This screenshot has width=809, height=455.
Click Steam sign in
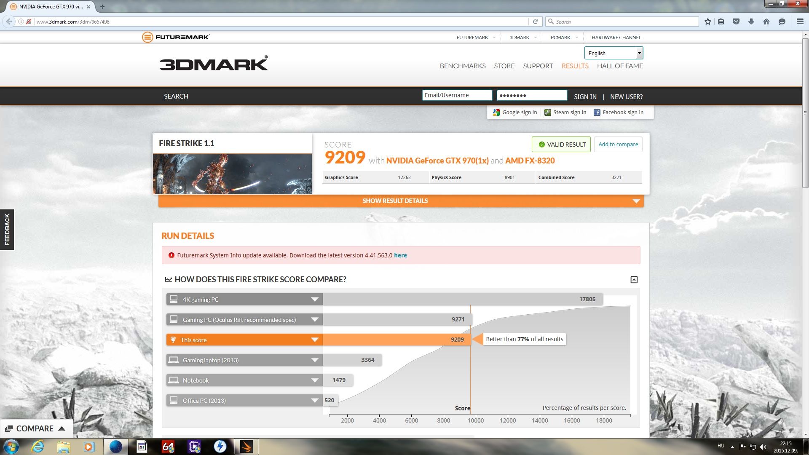pos(565,112)
